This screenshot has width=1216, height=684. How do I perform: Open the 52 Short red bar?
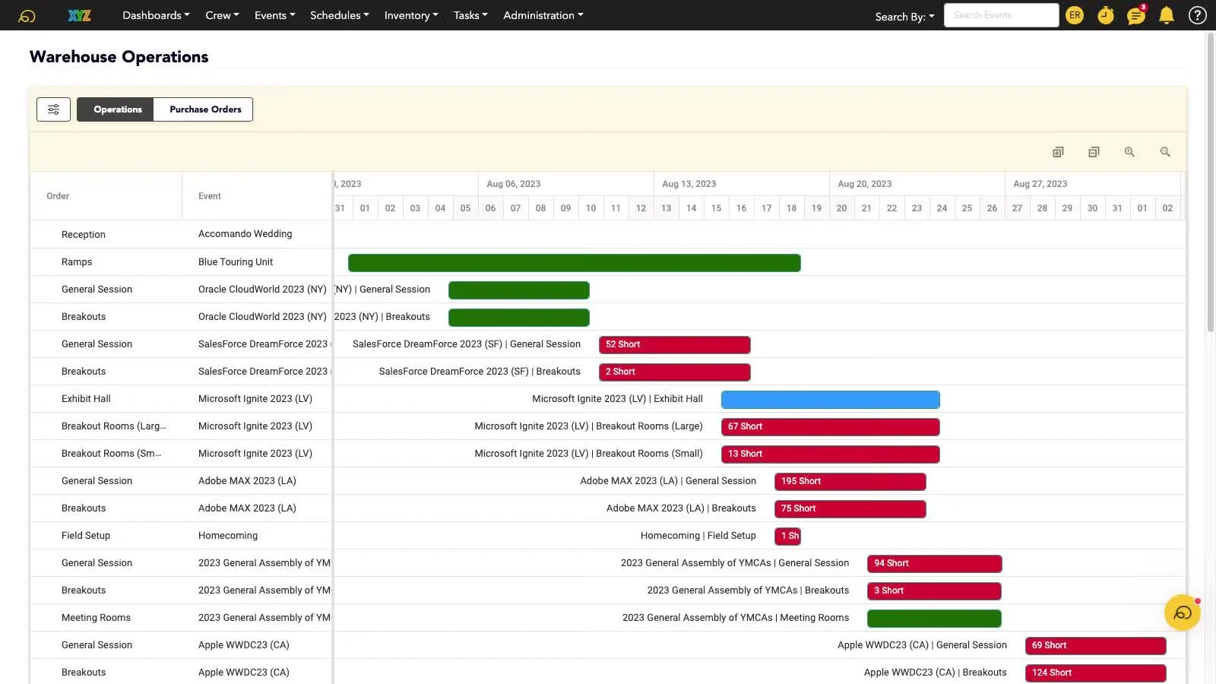coord(675,345)
